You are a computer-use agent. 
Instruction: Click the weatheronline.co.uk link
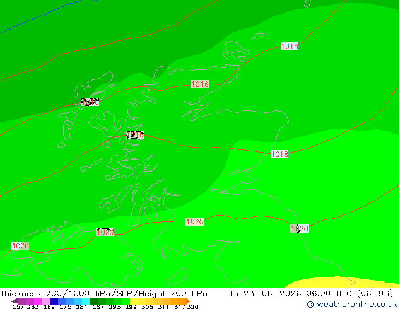point(352,304)
